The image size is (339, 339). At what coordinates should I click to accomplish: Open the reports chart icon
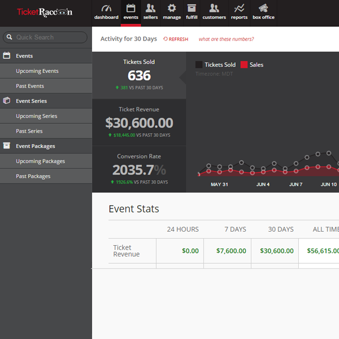[239, 8]
